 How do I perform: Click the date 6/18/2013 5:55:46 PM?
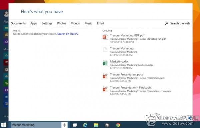(x=121, y=55)
